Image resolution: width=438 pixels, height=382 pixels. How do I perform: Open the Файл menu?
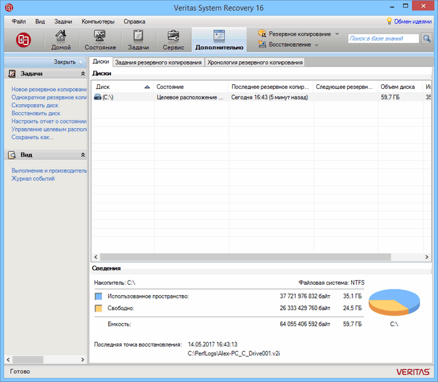pyautogui.click(x=18, y=21)
